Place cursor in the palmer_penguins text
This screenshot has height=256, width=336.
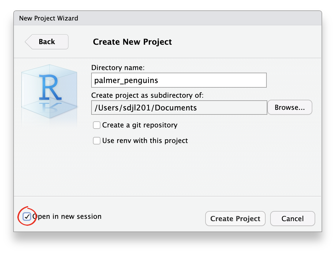pos(126,81)
